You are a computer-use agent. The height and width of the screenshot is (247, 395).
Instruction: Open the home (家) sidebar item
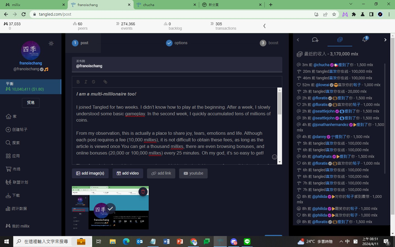click(x=11, y=116)
